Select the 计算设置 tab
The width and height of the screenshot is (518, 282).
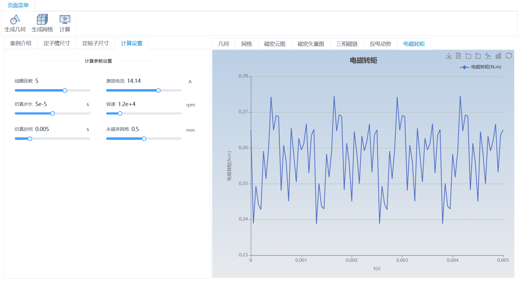pos(132,43)
